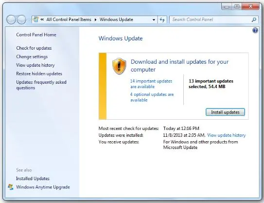Click the Back navigation arrow button
Screen dimensions: 264x203
pyautogui.click(x=11, y=19)
